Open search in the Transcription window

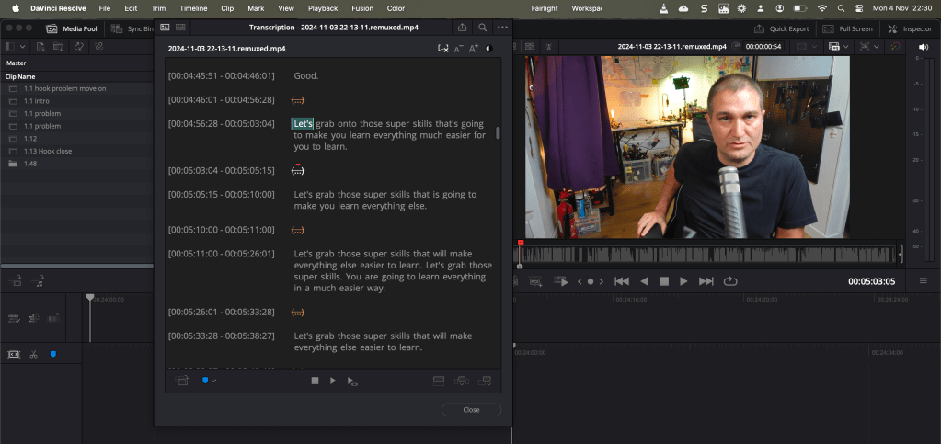pyautogui.click(x=482, y=28)
